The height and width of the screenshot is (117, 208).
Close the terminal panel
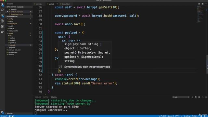pyautogui.click(x=206, y=97)
